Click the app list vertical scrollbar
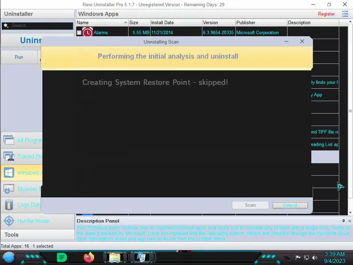The image size is (353, 265). 350,111
